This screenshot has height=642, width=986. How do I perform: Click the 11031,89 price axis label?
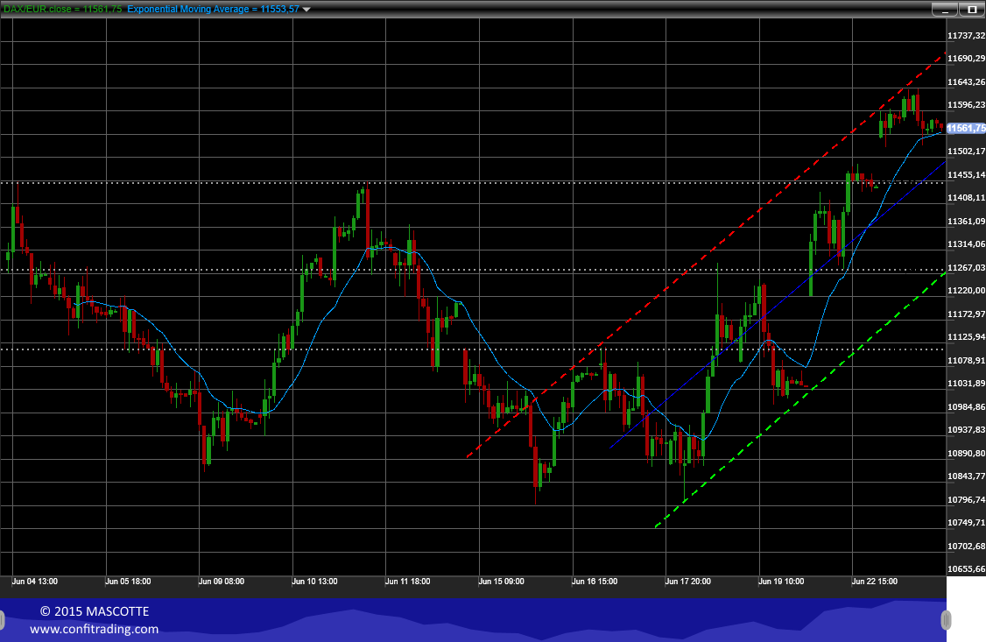(x=966, y=384)
